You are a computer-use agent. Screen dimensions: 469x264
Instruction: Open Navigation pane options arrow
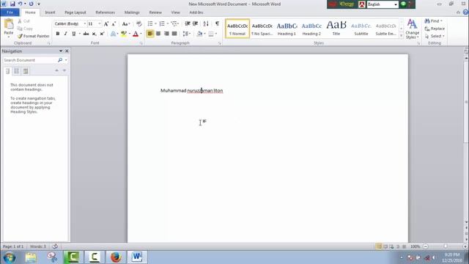point(61,51)
